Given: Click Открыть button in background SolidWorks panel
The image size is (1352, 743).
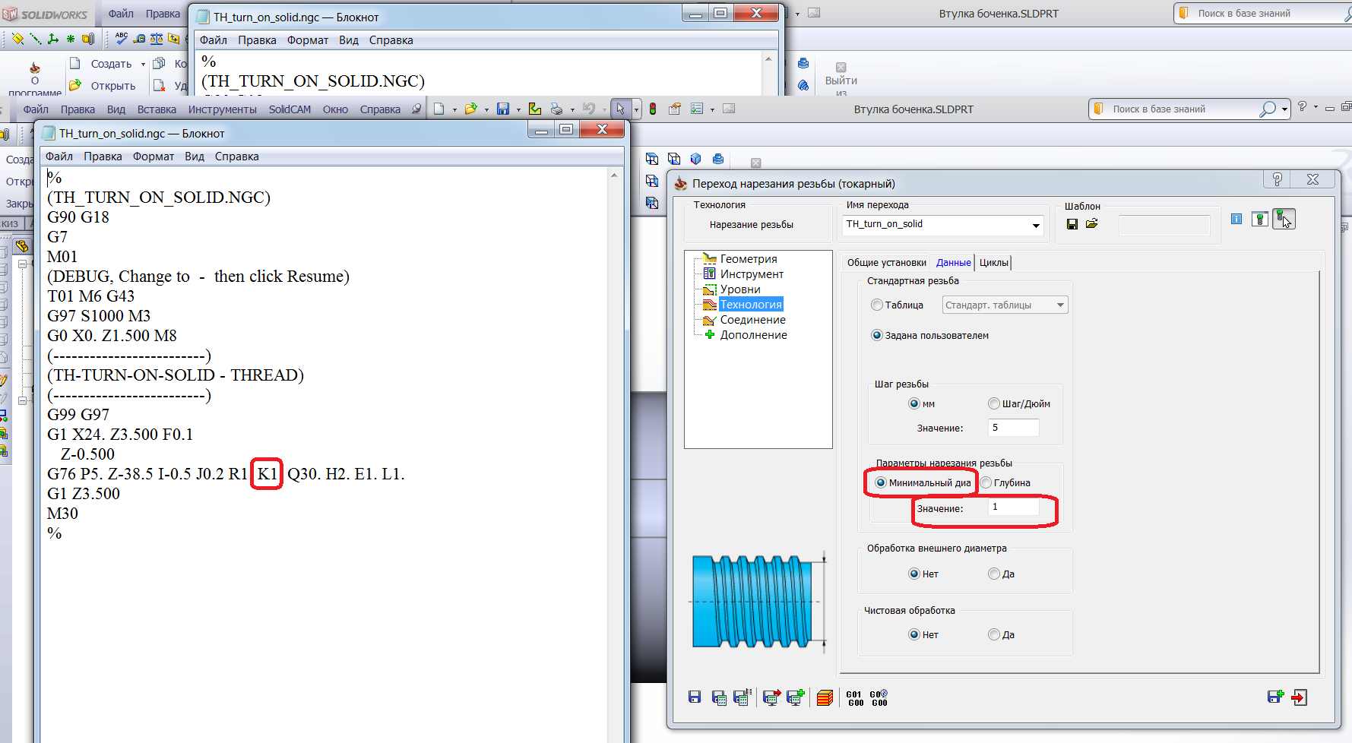Looking at the screenshot, I should tap(103, 85).
